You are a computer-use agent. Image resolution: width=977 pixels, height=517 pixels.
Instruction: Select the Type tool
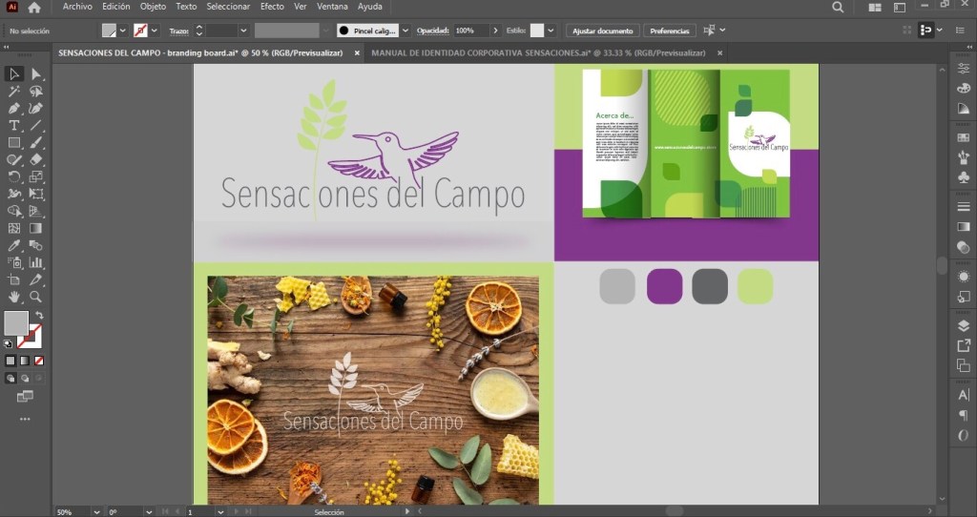coord(14,126)
